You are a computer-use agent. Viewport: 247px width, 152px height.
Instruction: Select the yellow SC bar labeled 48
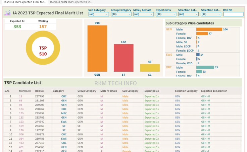click(x=150, y=68)
